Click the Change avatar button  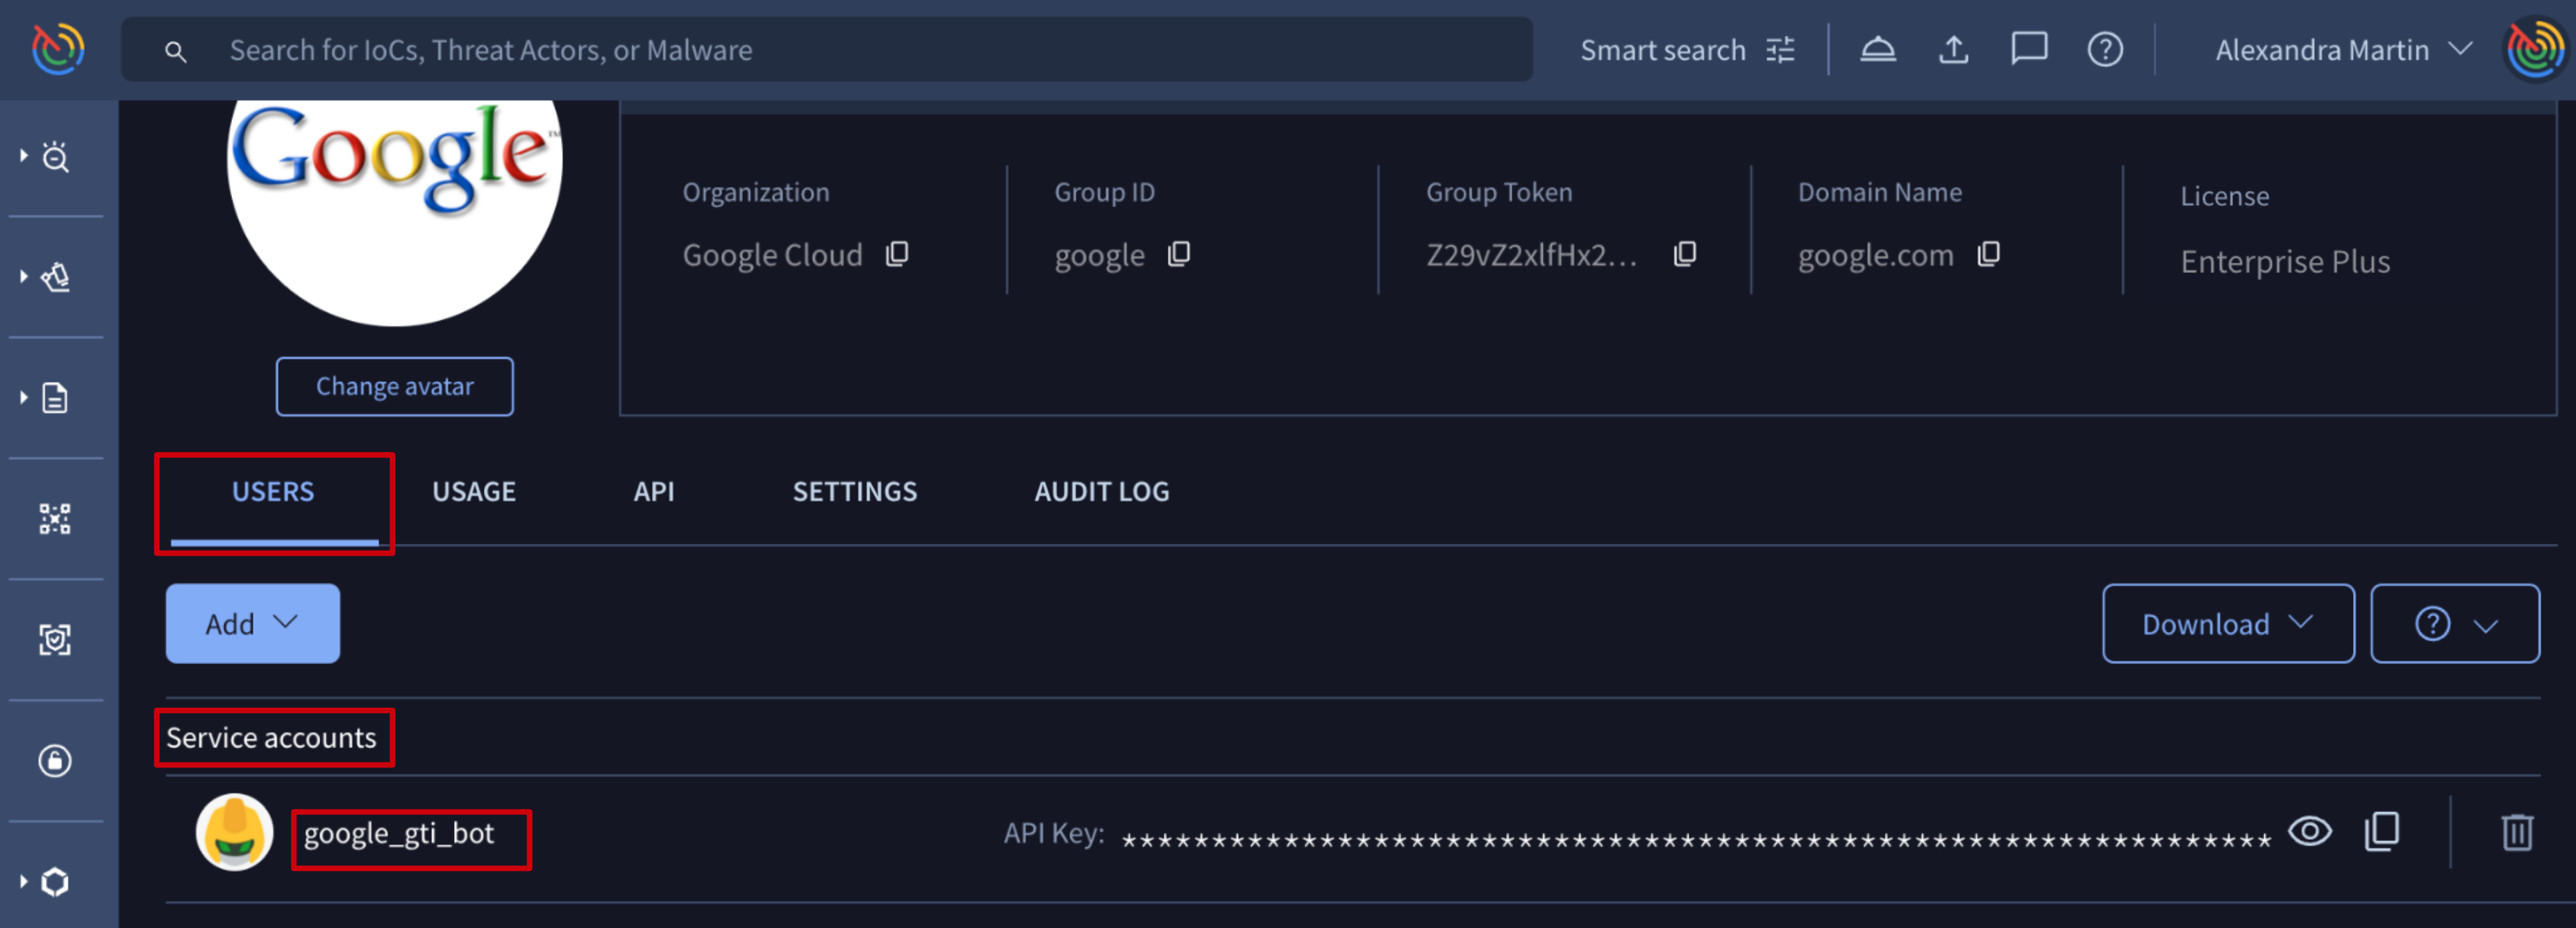tap(394, 386)
